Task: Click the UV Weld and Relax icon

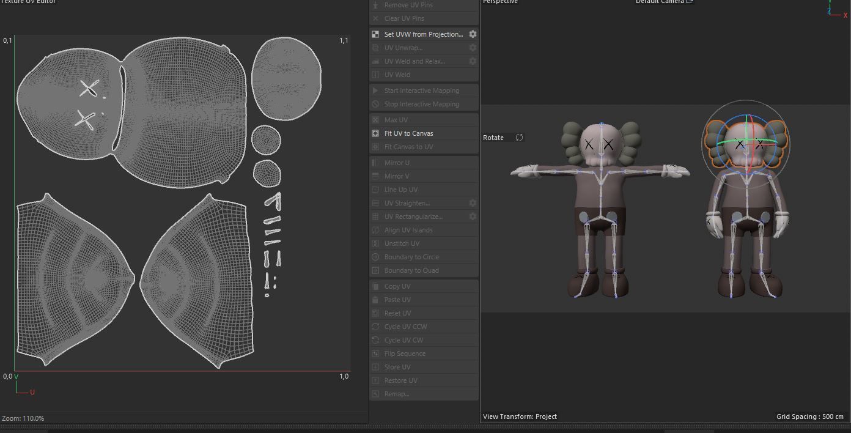Action: 375,61
